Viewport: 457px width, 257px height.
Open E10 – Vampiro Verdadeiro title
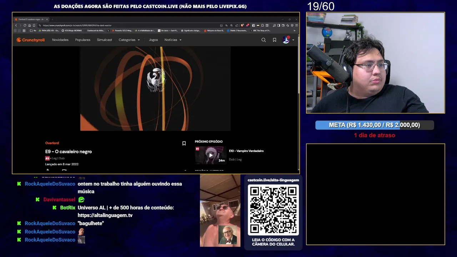(x=246, y=151)
